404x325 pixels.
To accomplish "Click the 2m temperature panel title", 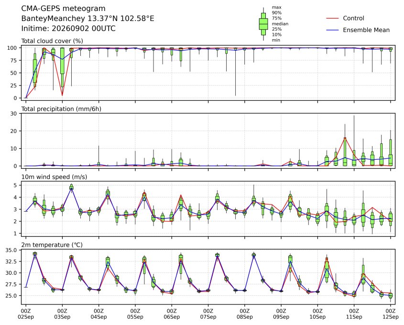I will (52, 245).
